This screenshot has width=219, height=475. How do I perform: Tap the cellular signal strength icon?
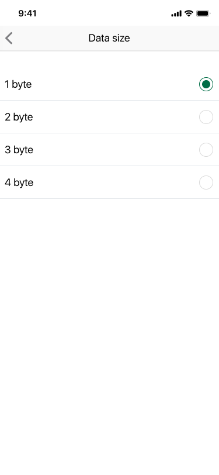click(x=176, y=13)
